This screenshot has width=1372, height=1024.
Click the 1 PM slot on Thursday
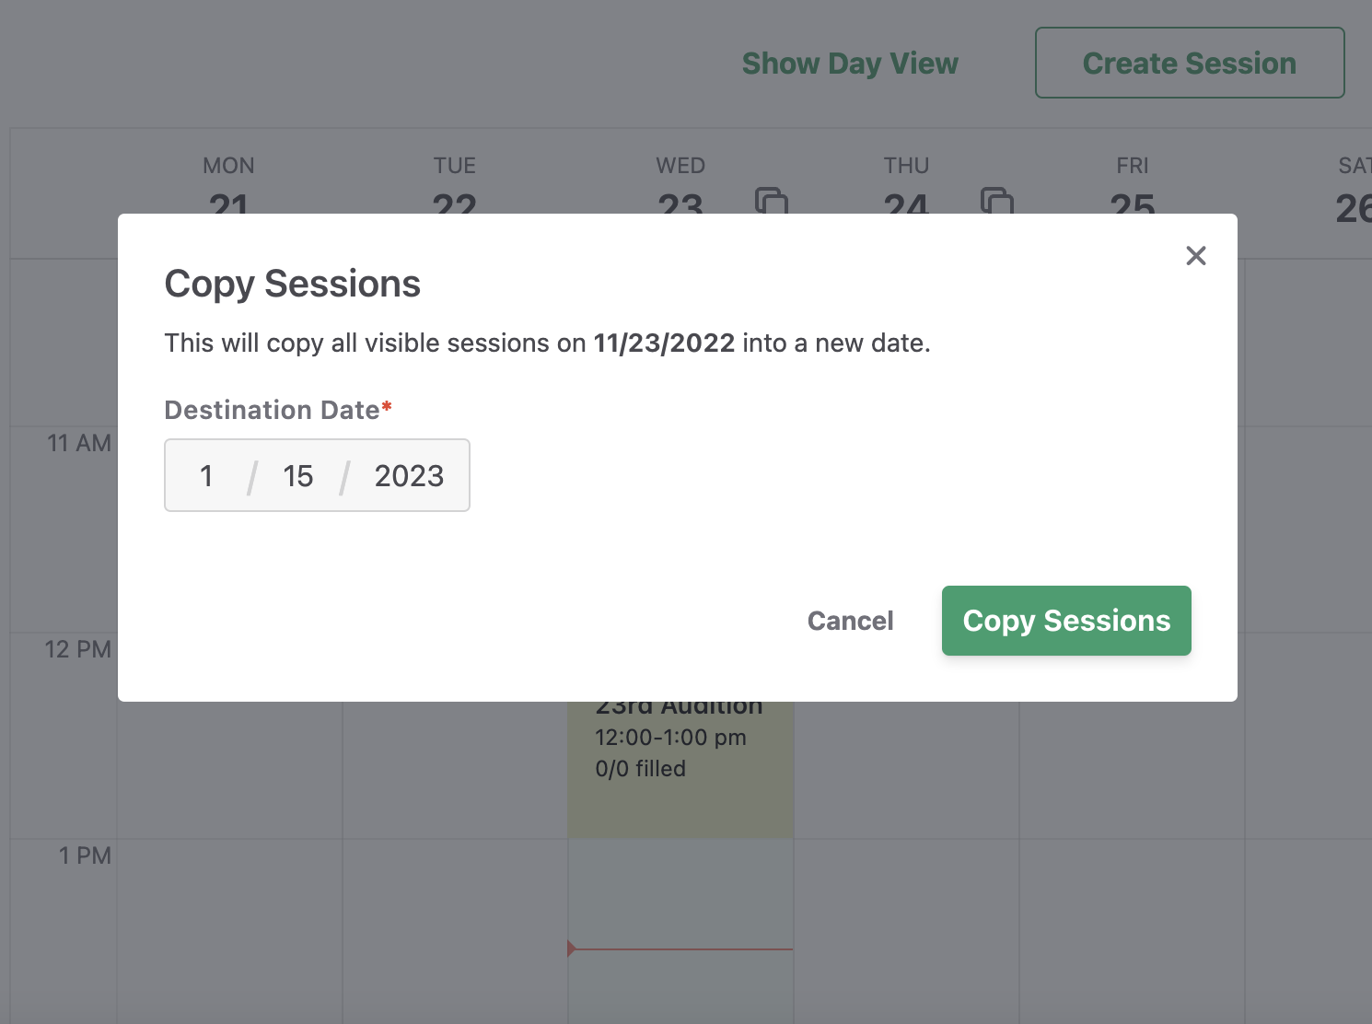click(906, 931)
